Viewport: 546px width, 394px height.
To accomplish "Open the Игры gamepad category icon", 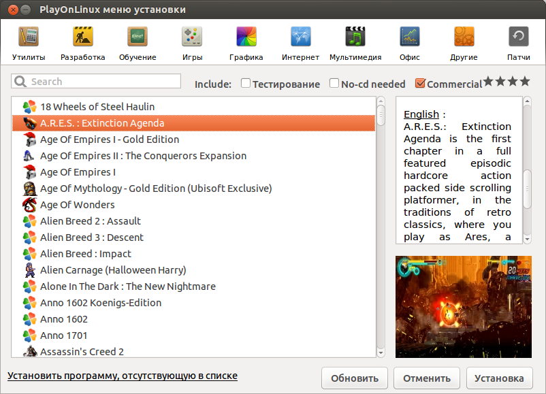I will point(192,36).
